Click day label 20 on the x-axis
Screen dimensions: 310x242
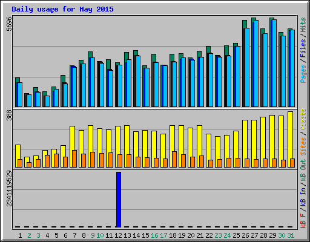click(191, 235)
